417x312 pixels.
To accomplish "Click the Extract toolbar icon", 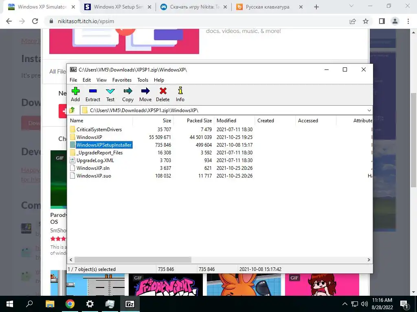I will click(x=93, y=91).
